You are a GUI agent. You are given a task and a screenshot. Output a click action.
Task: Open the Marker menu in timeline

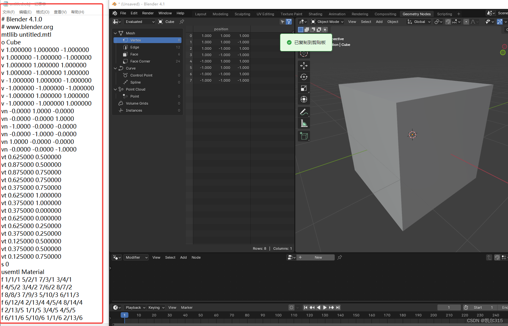[187, 307]
